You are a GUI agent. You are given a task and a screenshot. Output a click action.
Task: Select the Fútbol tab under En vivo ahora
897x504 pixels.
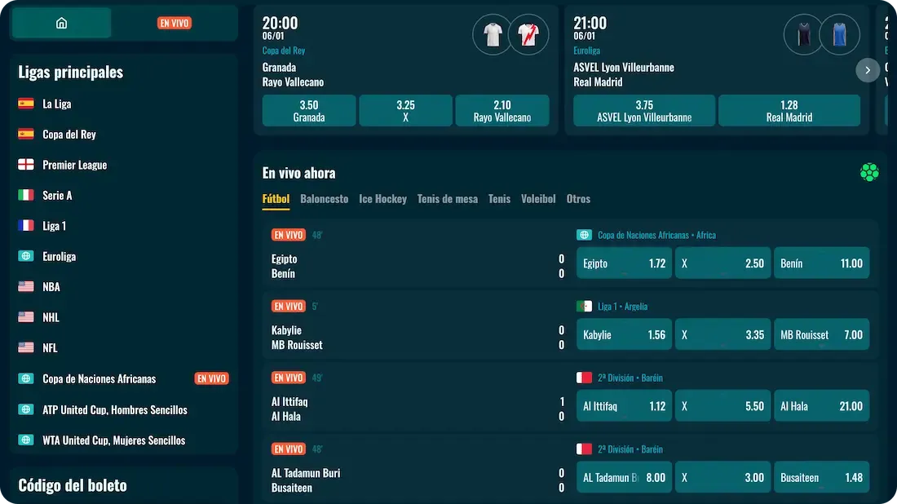coord(276,198)
